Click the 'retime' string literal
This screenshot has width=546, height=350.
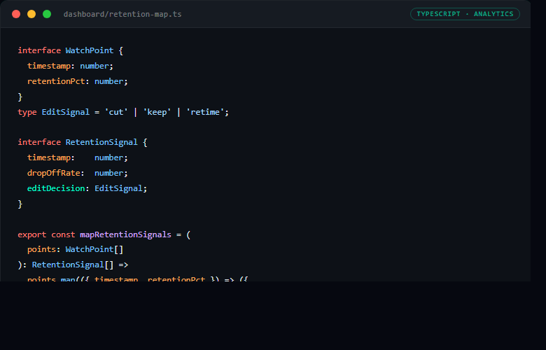pyautogui.click(x=205, y=112)
